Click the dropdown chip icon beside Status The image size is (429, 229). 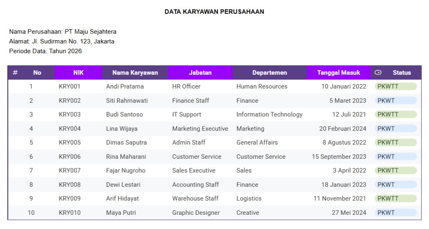(x=378, y=73)
